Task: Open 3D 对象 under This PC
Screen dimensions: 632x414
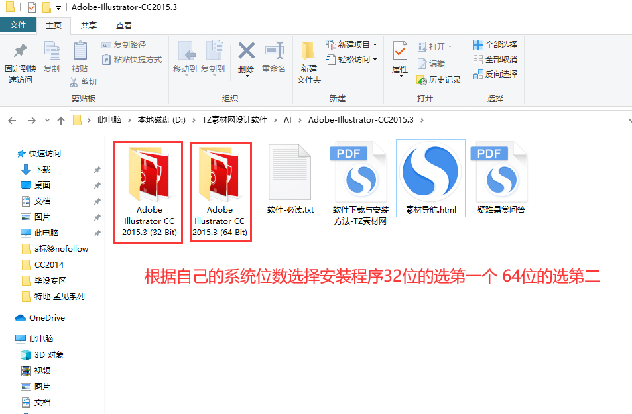Action: (42, 355)
